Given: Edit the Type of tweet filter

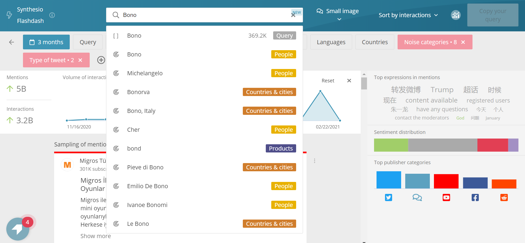Looking at the screenshot, I should [52, 60].
